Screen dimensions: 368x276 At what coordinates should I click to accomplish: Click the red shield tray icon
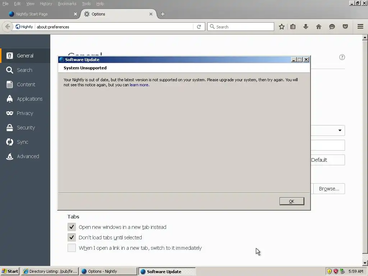[336, 271]
